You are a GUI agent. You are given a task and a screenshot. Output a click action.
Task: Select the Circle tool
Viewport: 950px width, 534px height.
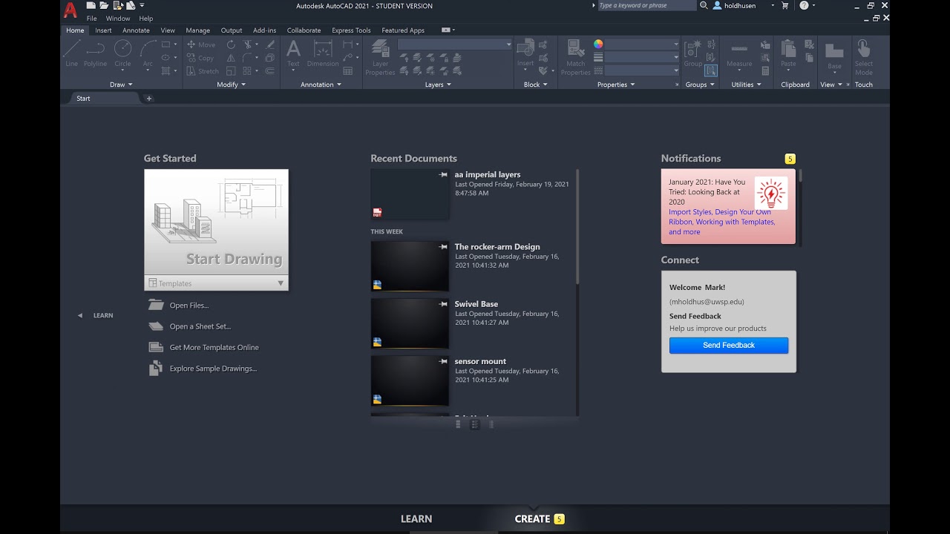pos(122,53)
